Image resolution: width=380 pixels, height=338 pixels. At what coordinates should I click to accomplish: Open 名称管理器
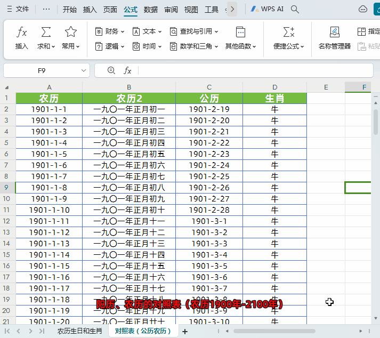(335, 38)
